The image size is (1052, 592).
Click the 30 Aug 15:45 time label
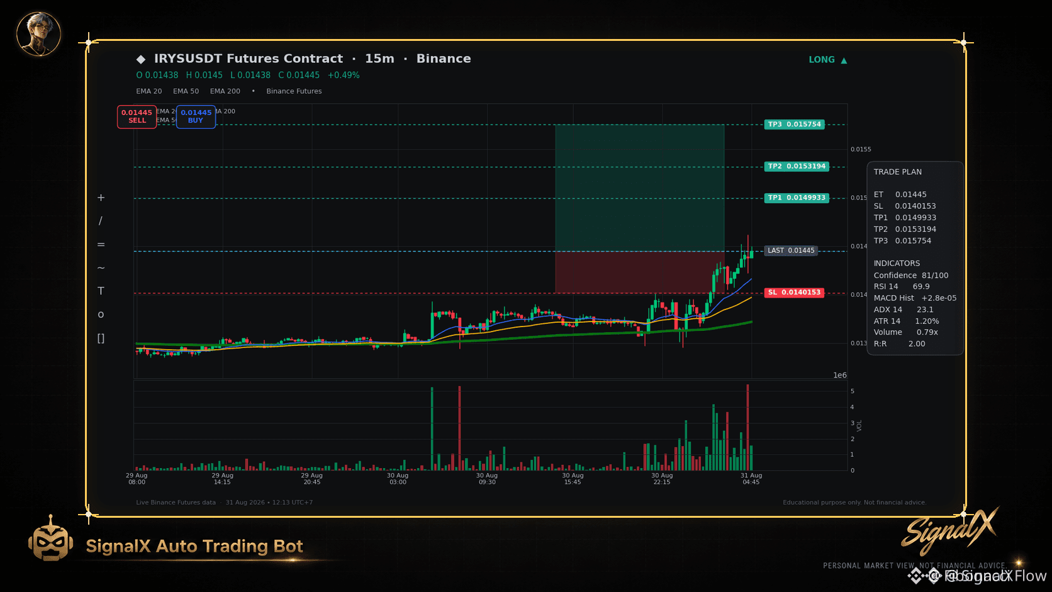pyautogui.click(x=573, y=479)
